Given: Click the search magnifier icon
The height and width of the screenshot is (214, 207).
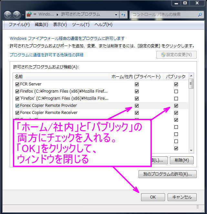Looking at the screenshot, I should pos(200,15).
